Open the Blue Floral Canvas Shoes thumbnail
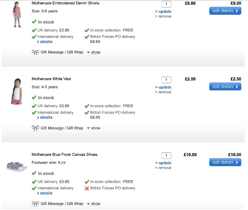 point(17,165)
